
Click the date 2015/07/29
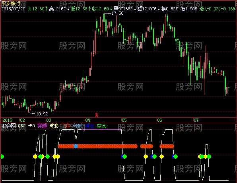click(13, 9)
